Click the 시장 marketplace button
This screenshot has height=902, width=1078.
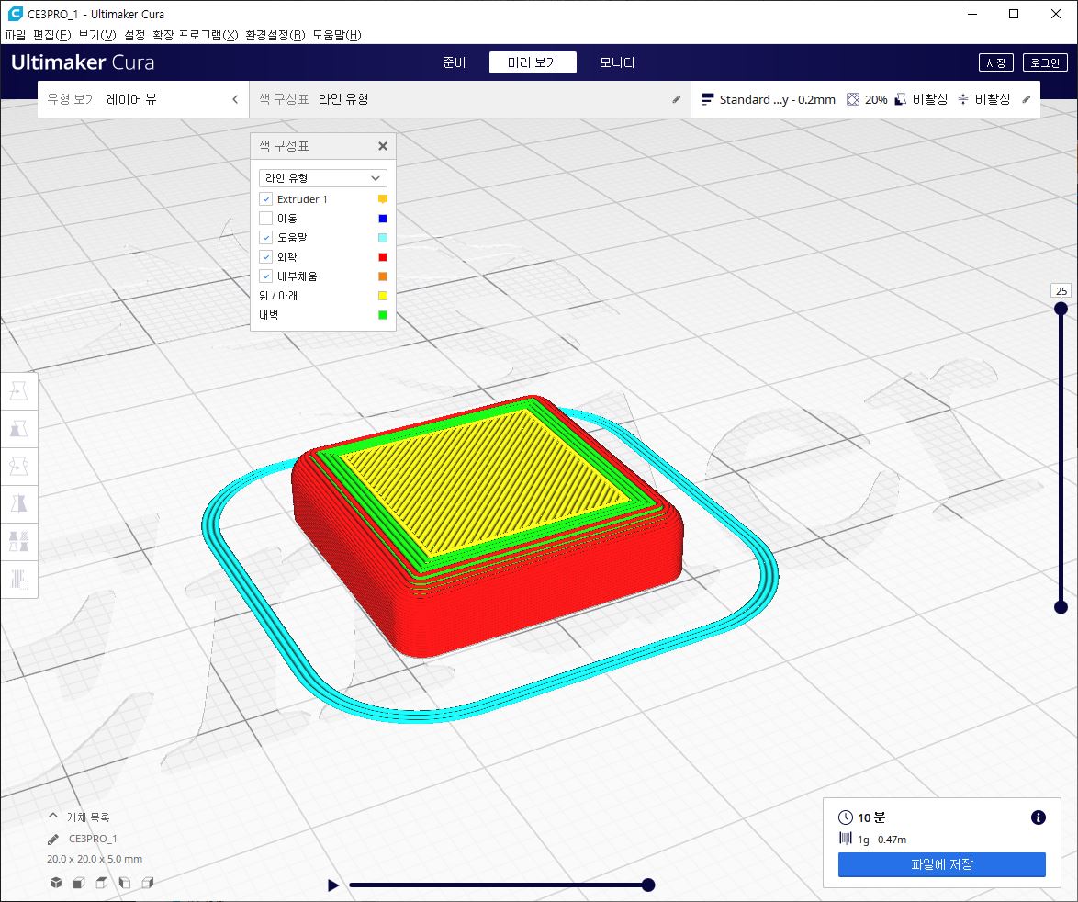click(995, 62)
